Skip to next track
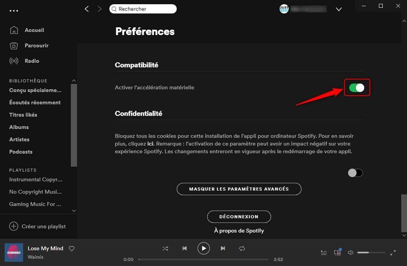Image resolution: width=407 pixels, height=266 pixels. pyautogui.click(x=223, y=248)
